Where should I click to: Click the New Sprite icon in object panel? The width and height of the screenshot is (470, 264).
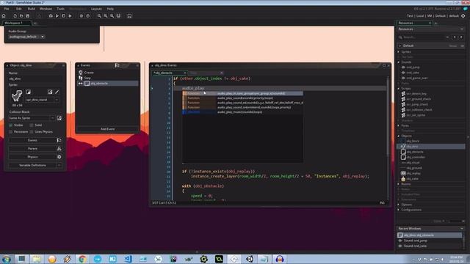[x=28, y=92]
